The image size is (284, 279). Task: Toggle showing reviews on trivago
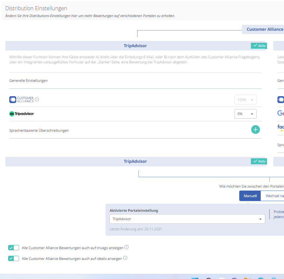pos(14,248)
